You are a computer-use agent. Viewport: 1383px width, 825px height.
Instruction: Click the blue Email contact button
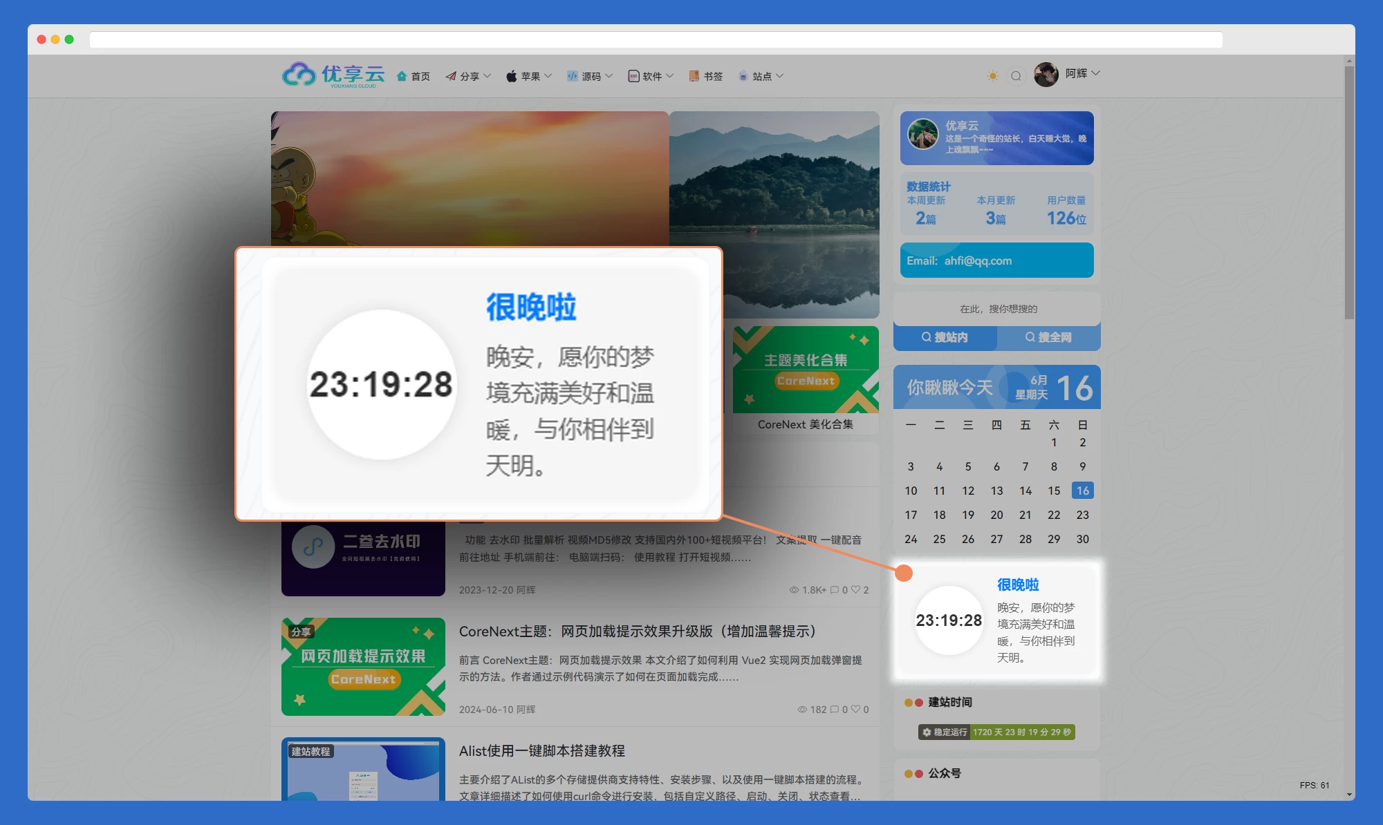pyautogui.click(x=996, y=260)
